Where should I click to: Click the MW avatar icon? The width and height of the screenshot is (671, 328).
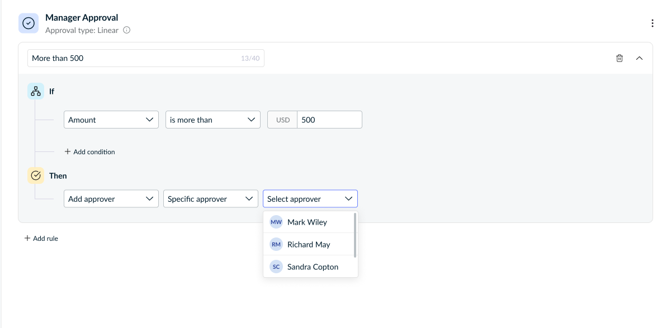click(276, 222)
